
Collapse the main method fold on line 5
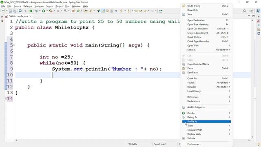point(14,45)
